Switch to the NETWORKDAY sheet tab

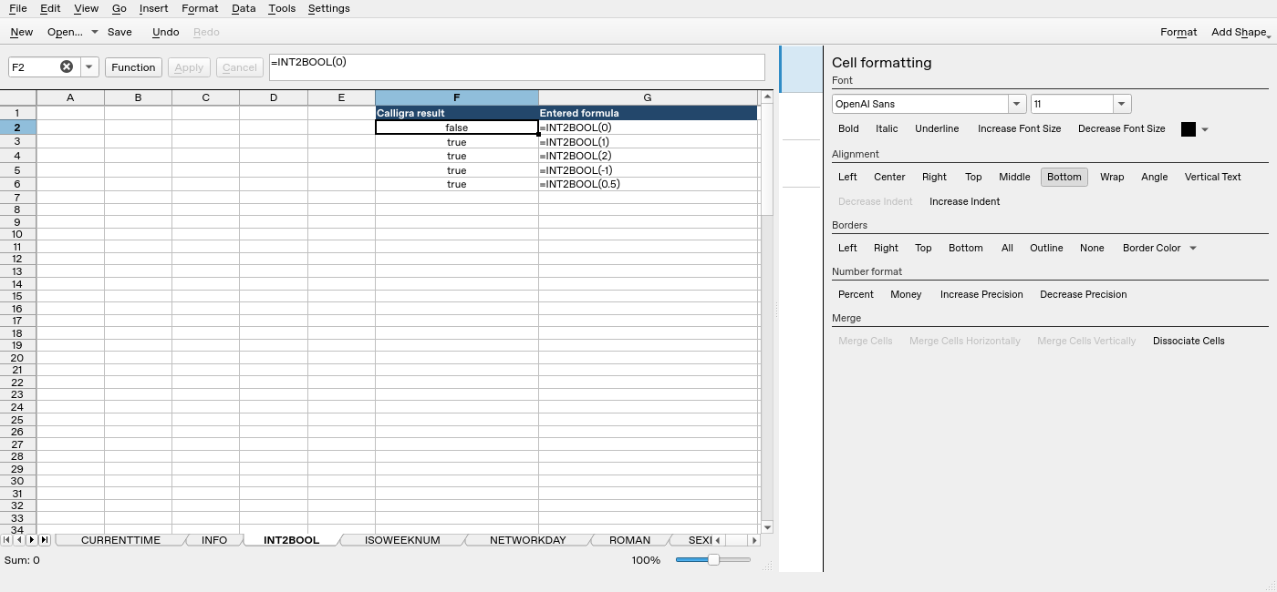coord(528,540)
